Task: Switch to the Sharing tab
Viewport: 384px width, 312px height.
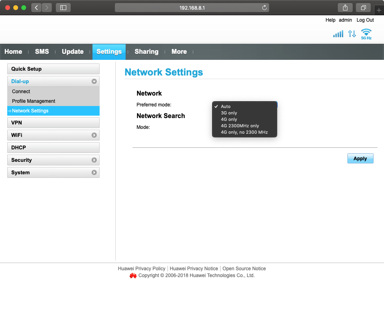Action: point(146,51)
